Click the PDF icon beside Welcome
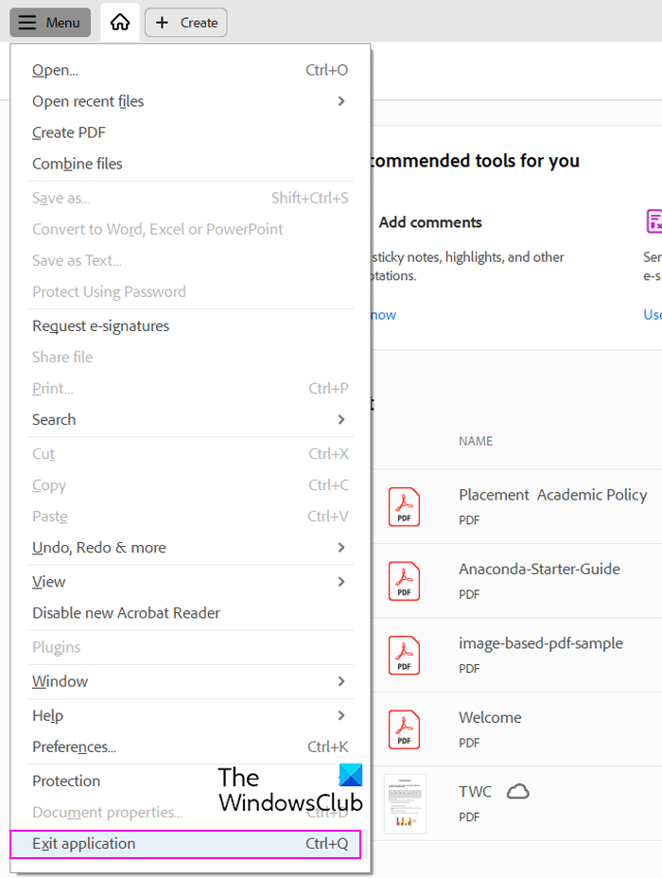Image resolution: width=662 pixels, height=878 pixels. (x=405, y=729)
